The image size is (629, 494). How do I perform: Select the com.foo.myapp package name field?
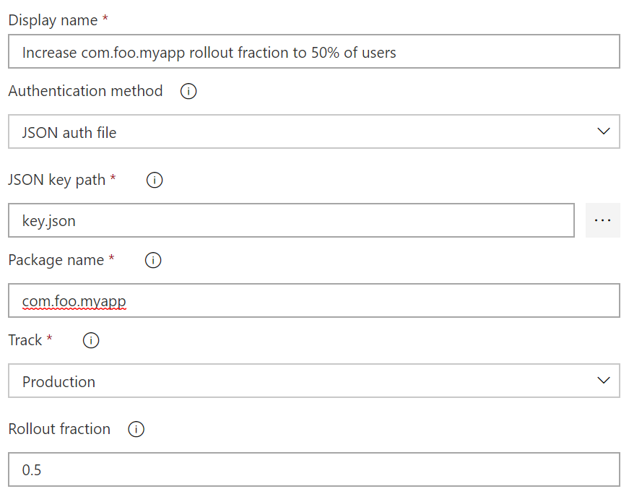[x=313, y=300]
